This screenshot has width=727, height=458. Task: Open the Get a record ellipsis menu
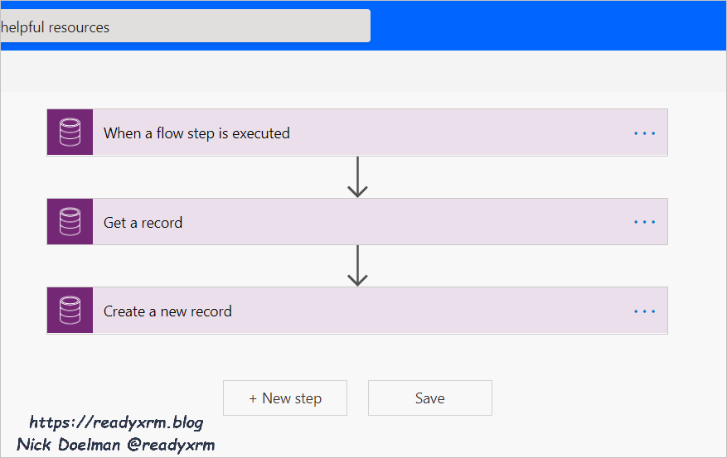click(644, 222)
